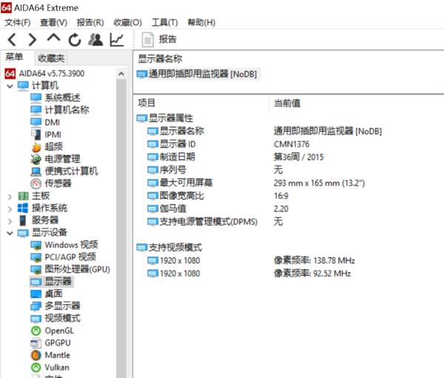Open the 工具(T) menu
Image resolution: width=444 pixels, height=378 pixels.
click(164, 22)
